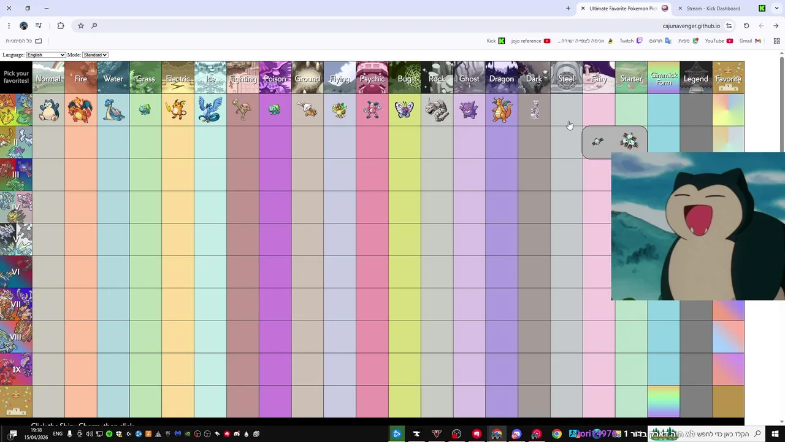Open a new browser tab with plus
785x442 pixels.
(568, 9)
